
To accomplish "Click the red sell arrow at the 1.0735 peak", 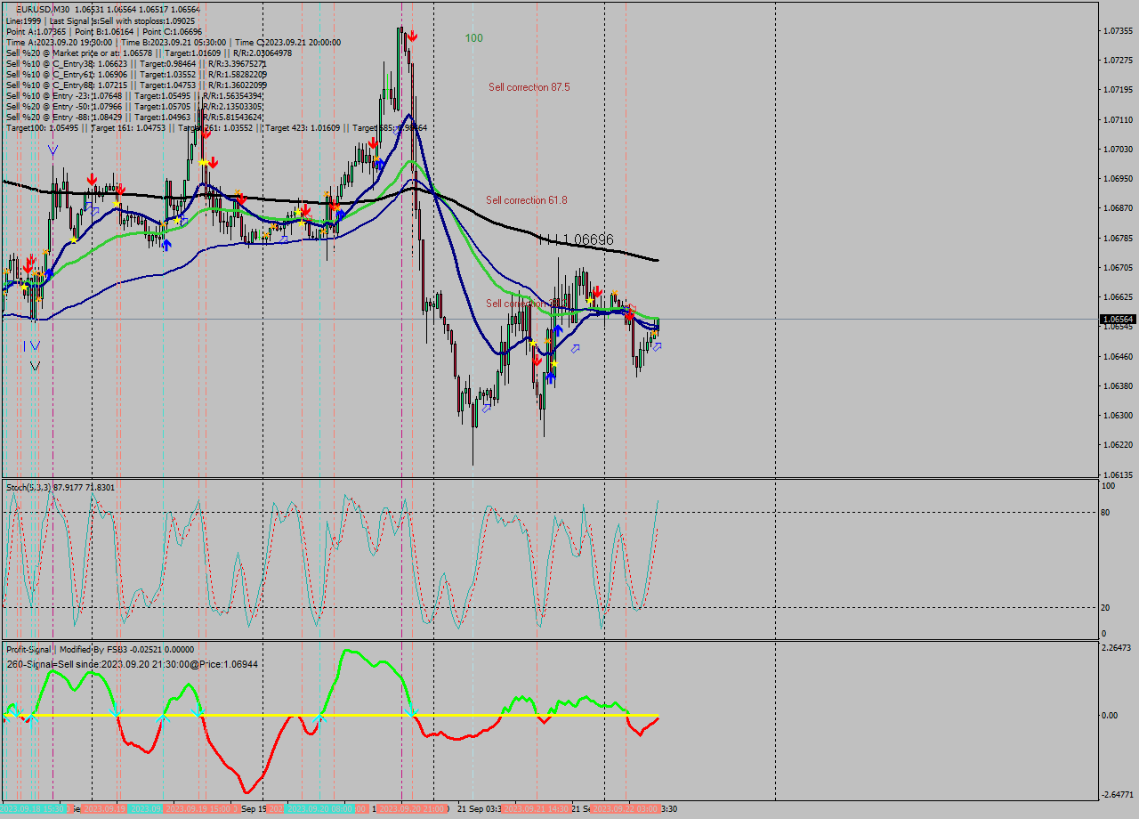I will 412,36.
